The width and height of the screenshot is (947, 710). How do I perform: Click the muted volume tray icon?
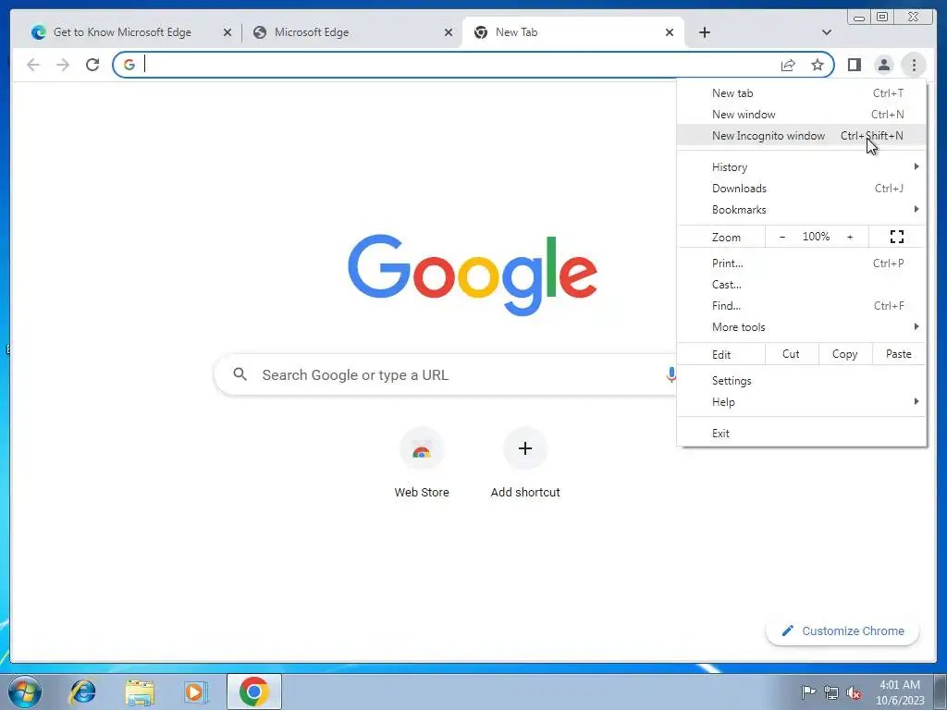(854, 693)
